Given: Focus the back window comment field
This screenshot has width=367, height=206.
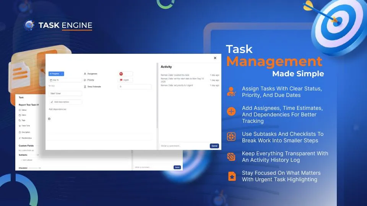Looking at the screenshot, I should tap(153, 167).
